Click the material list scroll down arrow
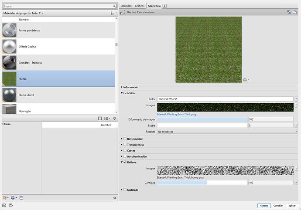 coord(116,112)
